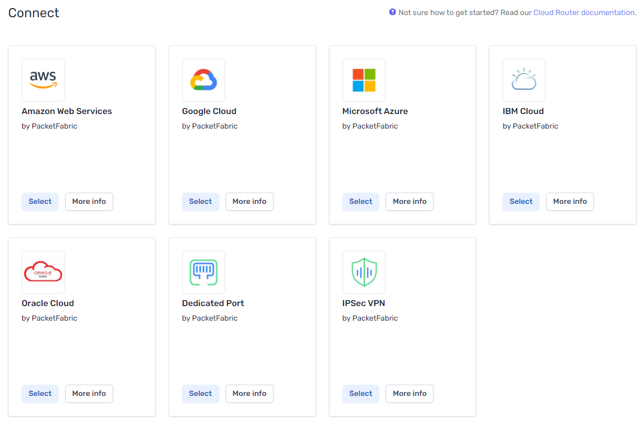Click the IPSec VPN shield icon
Image resolution: width=643 pixels, height=425 pixels.
tap(364, 272)
